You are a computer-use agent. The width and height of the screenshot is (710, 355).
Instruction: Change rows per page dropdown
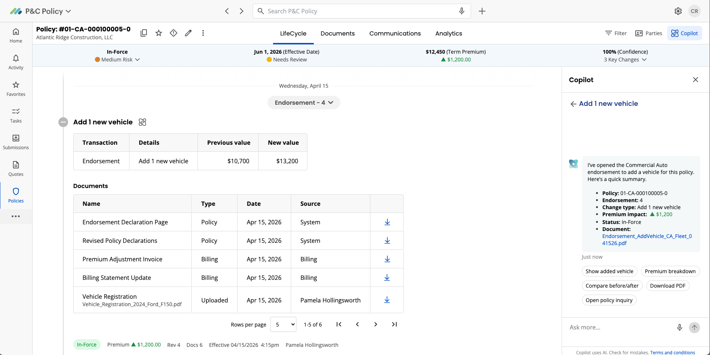point(283,324)
